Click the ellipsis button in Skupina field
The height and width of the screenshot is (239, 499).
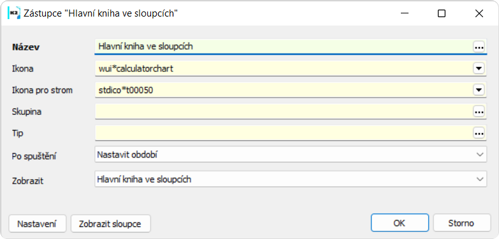[x=479, y=112]
